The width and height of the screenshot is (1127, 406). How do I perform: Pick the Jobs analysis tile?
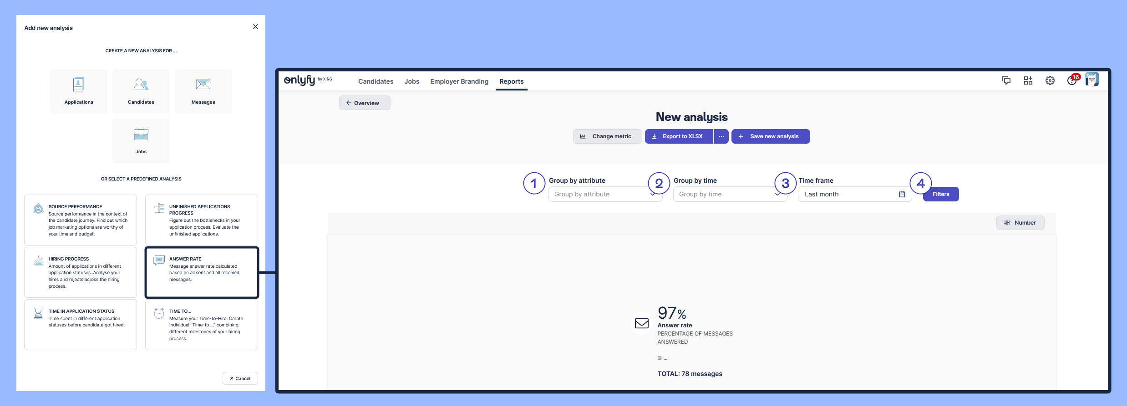[141, 140]
